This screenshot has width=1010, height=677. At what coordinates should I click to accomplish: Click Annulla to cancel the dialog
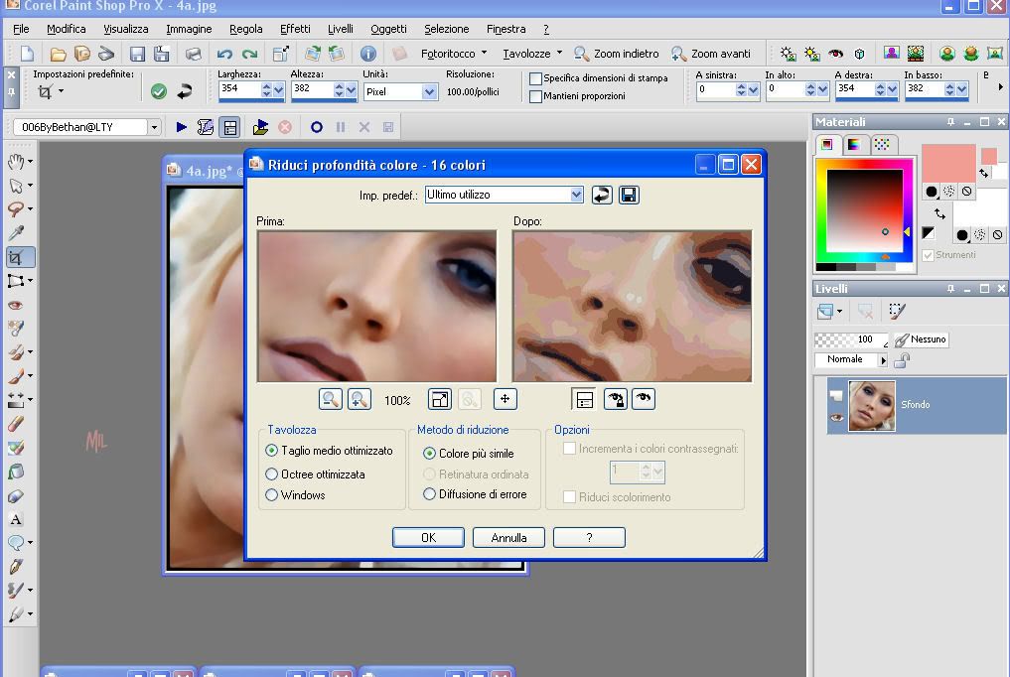coord(508,537)
